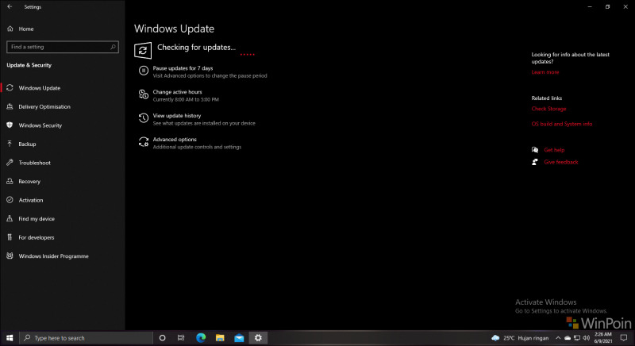Click the Delivery Optimisation icon
Image resolution: width=635 pixels, height=346 pixels.
pos(10,106)
